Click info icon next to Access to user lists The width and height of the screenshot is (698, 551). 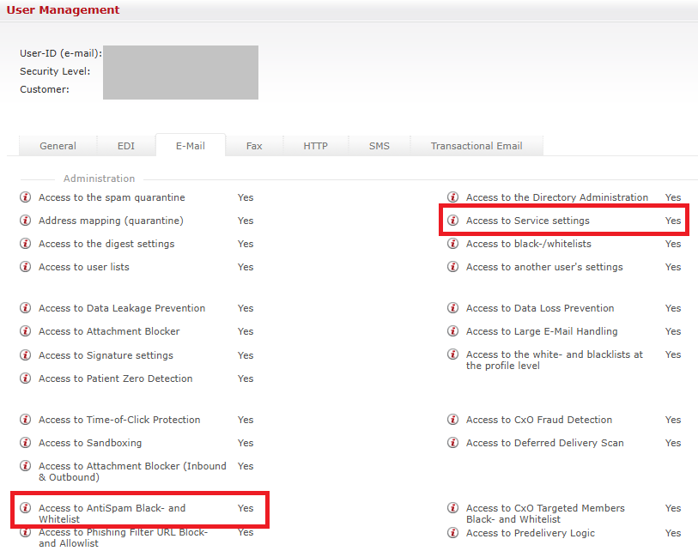point(26,267)
